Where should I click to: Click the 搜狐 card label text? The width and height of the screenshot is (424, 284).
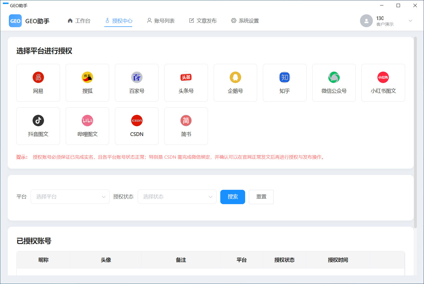click(87, 91)
